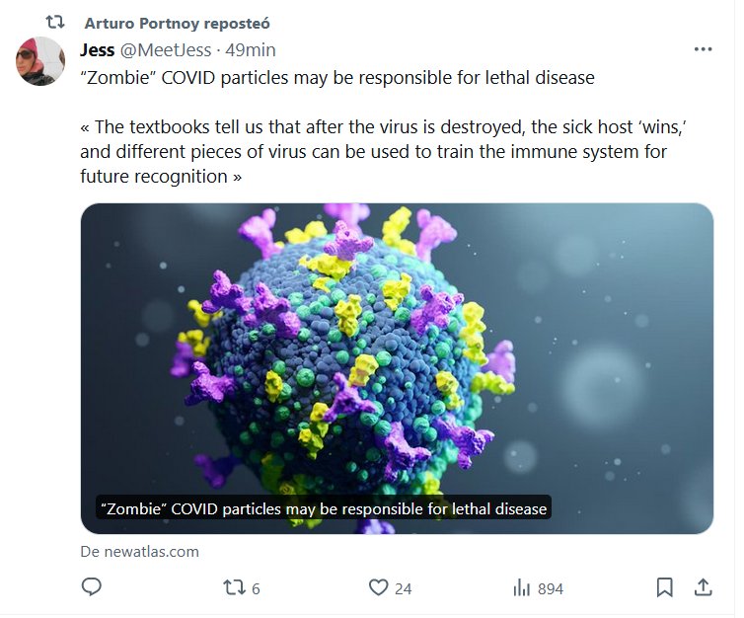Click the Arturo Portnoy reposteó link
744x618 pixels.
[x=178, y=23]
